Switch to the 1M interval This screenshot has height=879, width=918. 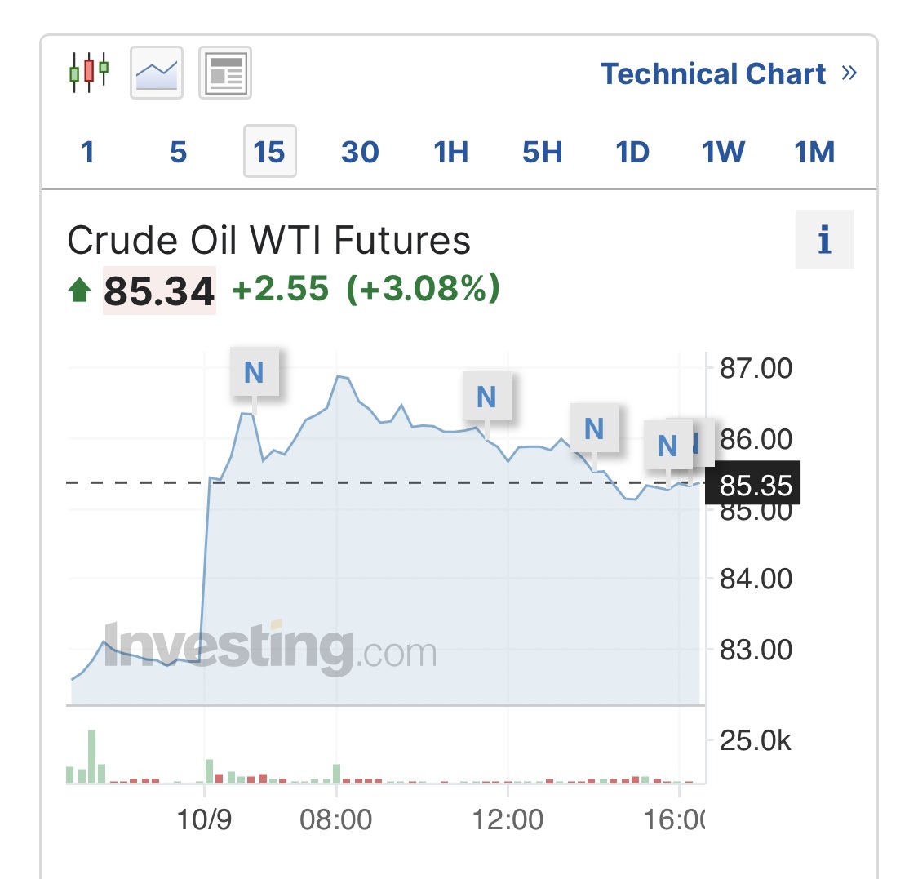click(814, 152)
